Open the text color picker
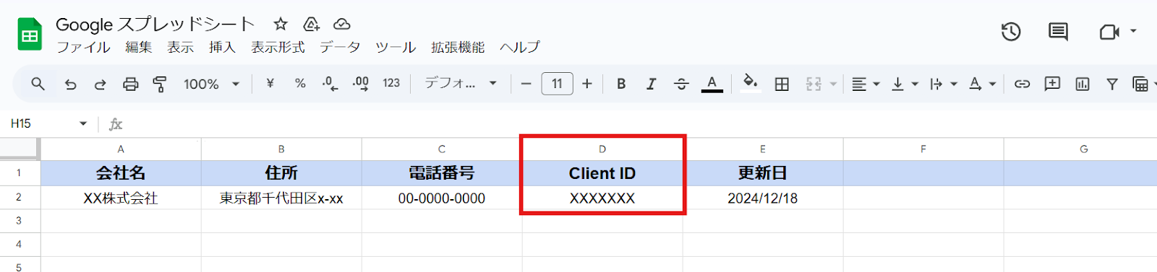Screen dimensions: 1157x272 pos(712,84)
